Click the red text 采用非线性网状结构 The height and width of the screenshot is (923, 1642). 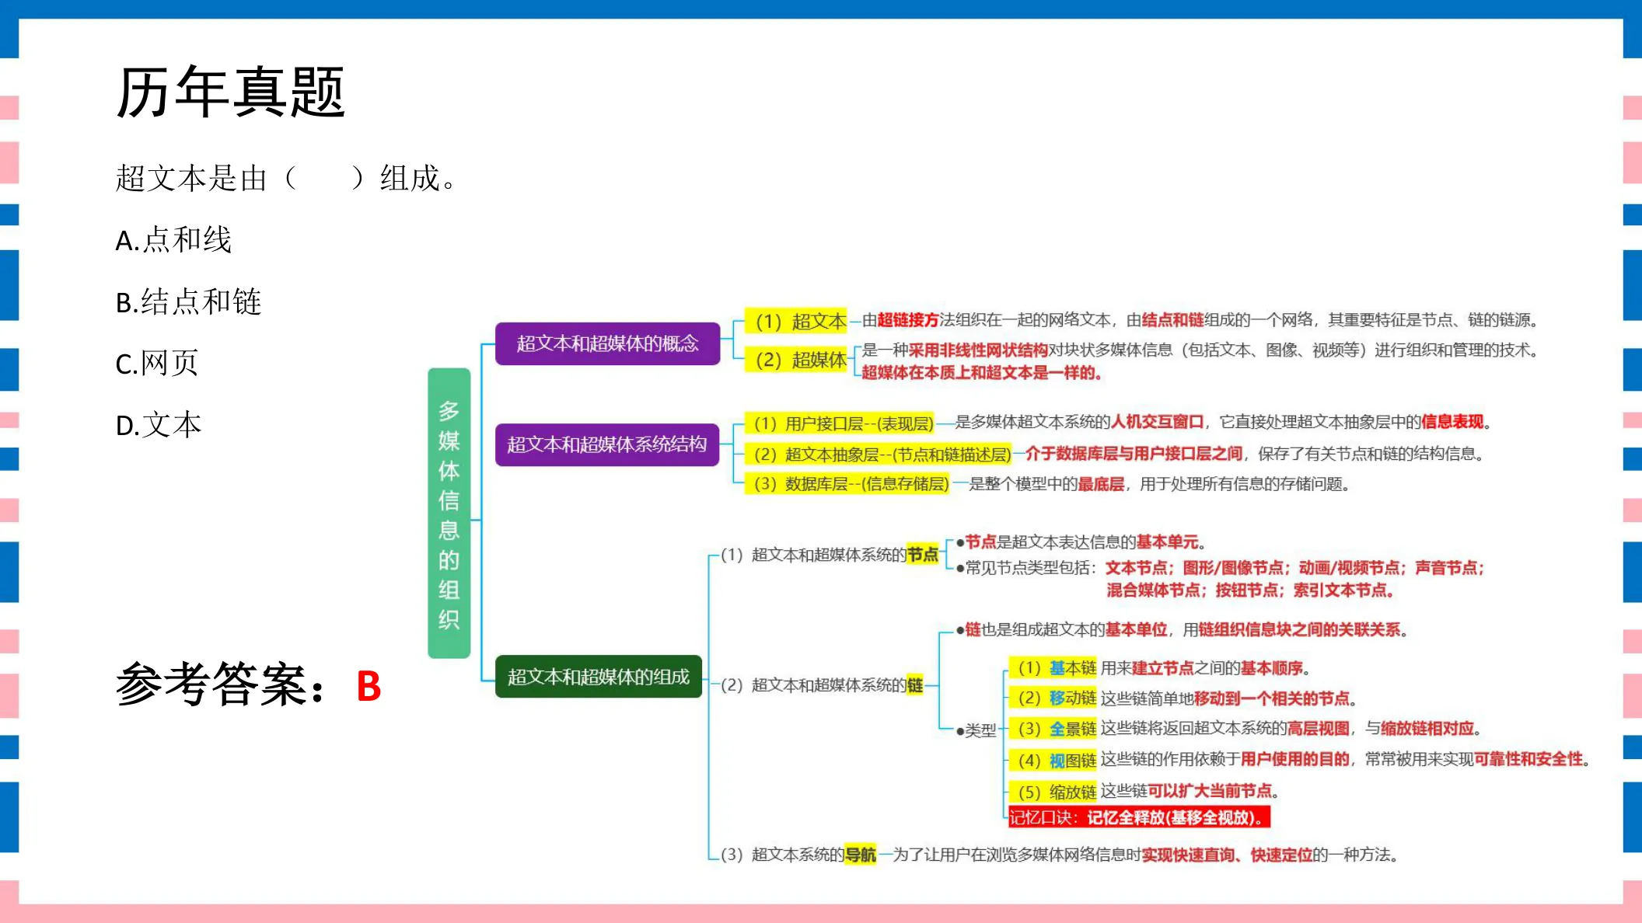pyautogui.click(x=978, y=350)
